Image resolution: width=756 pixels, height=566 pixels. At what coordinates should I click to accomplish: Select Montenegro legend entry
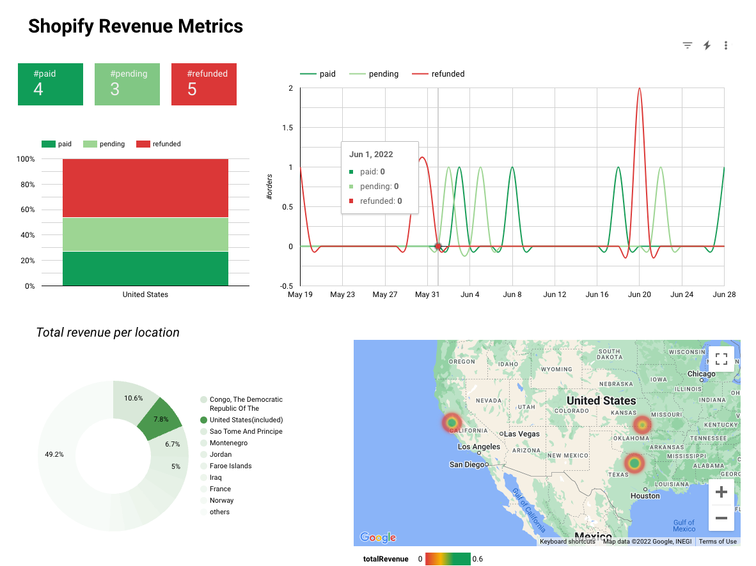(x=224, y=443)
